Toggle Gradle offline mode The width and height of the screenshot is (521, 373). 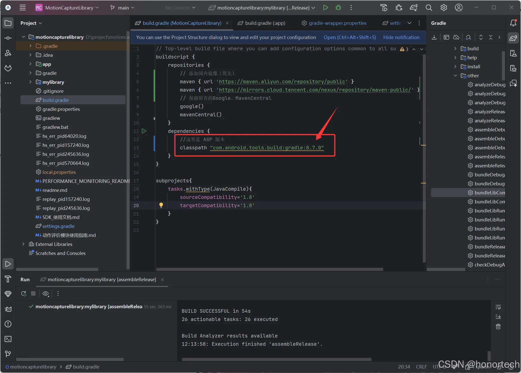[456, 37]
